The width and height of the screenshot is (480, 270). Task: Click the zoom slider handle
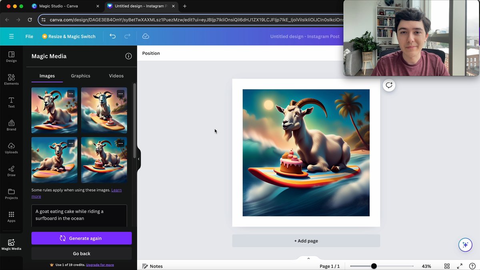pyautogui.click(x=374, y=266)
